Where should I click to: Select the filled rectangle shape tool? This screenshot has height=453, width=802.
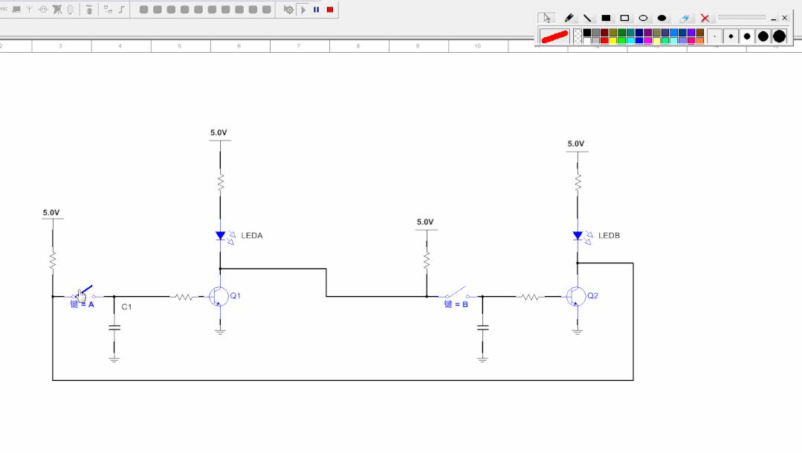606,18
